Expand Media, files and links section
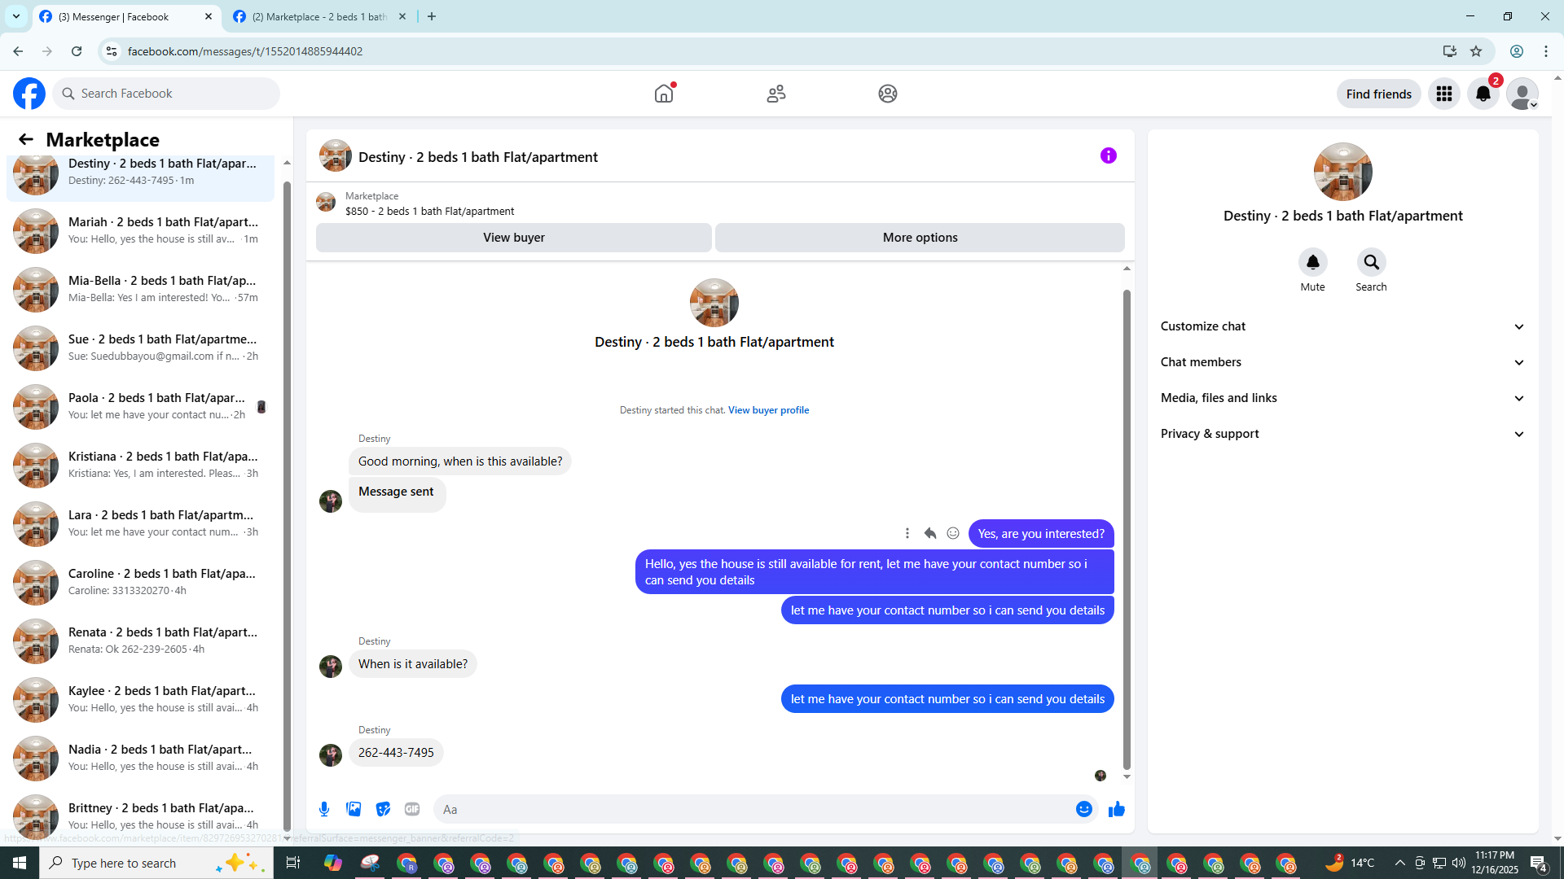The width and height of the screenshot is (1564, 879). (1342, 398)
